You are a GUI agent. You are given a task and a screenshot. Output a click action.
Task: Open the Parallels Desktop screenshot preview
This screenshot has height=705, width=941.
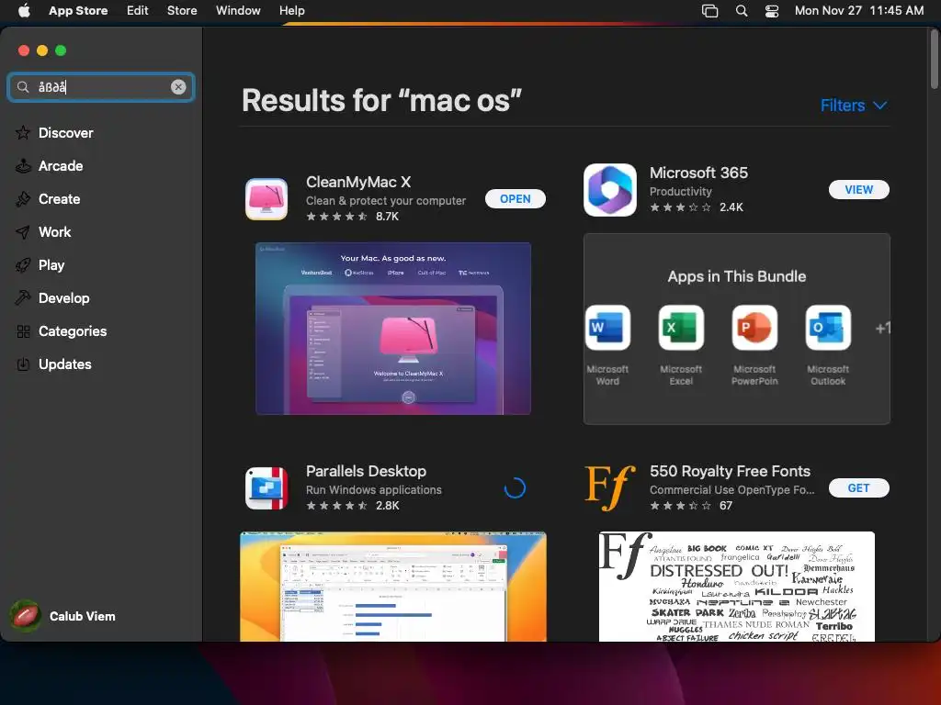click(393, 587)
